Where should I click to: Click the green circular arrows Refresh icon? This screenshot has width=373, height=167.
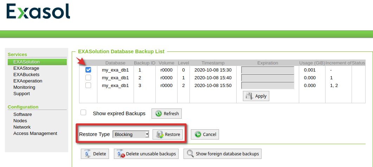[x=159, y=114]
